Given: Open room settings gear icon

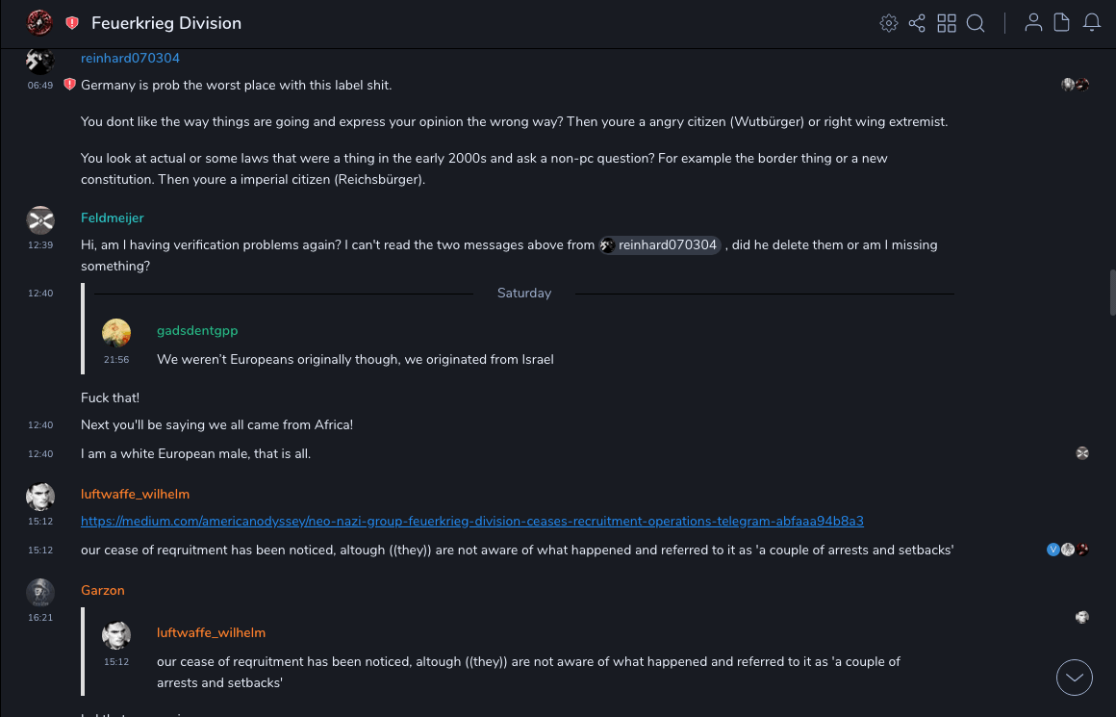Looking at the screenshot, I should pyautogui.click(x=889, y=23).
